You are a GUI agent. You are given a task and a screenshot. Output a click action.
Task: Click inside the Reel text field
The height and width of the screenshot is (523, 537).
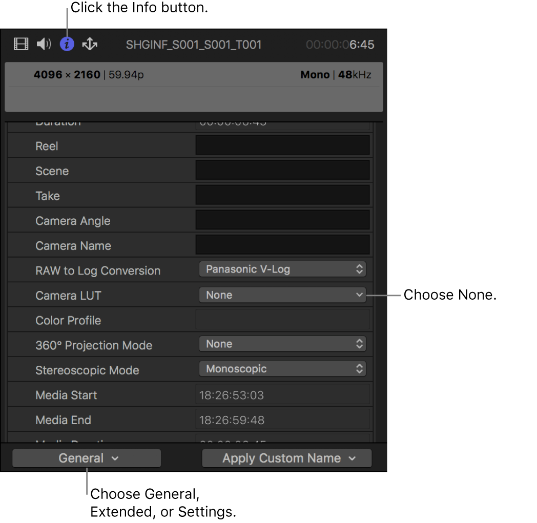282,145
